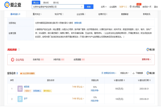Click TA有1家企业 in 郝丽娟 row

pos(78,87)
